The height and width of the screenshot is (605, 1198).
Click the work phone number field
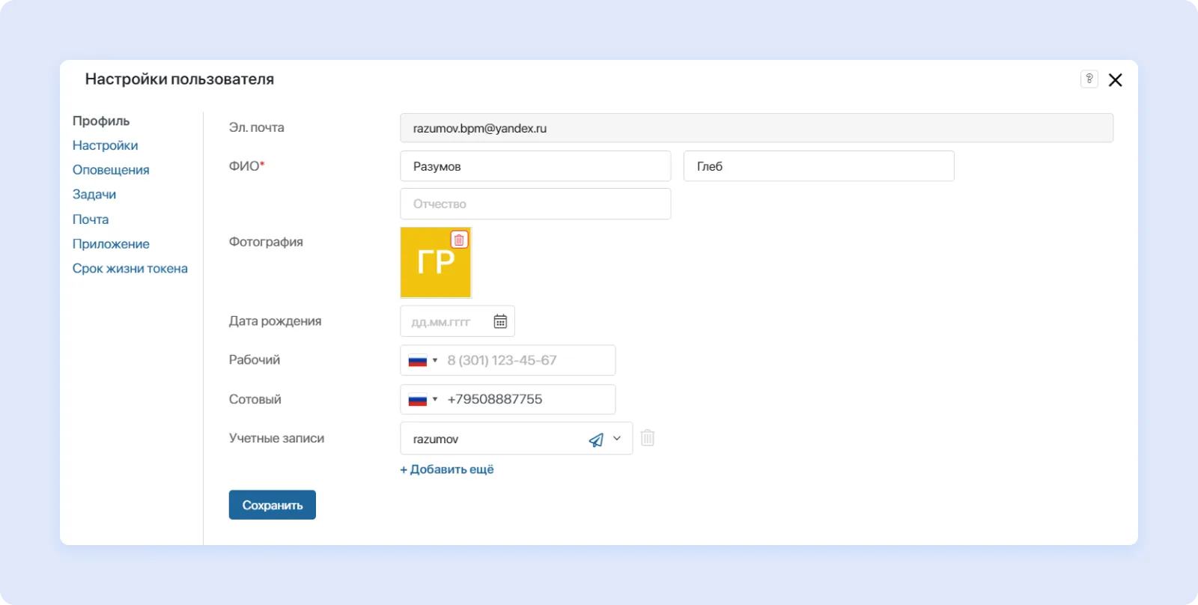(x=528, y=361)
